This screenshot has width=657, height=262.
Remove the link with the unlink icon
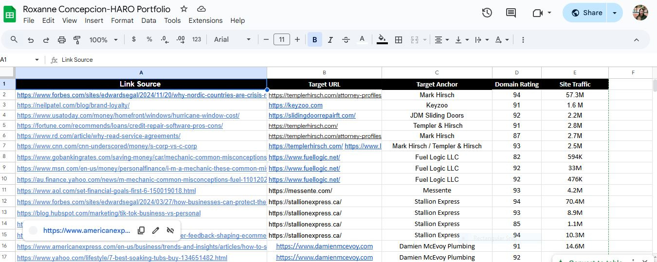tap(170, 230)
